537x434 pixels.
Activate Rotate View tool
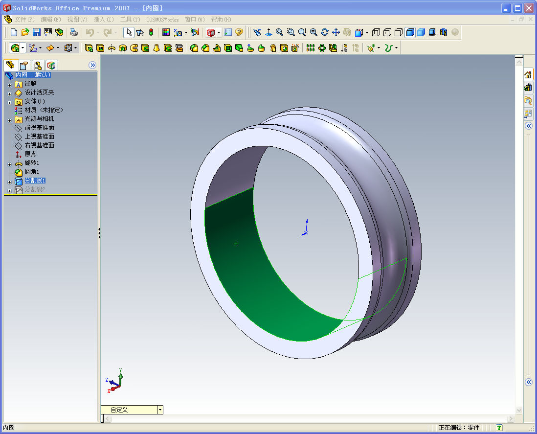pyautogui.click(x=324, y=33)
